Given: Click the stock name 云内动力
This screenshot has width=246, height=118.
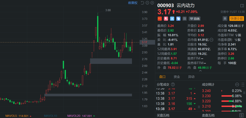Looking at the screenshot, I should 186,5.
